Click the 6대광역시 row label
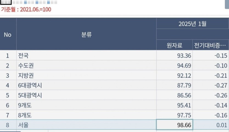The height and width of the screenshot is (132, 229). click(x=30, y=85)
